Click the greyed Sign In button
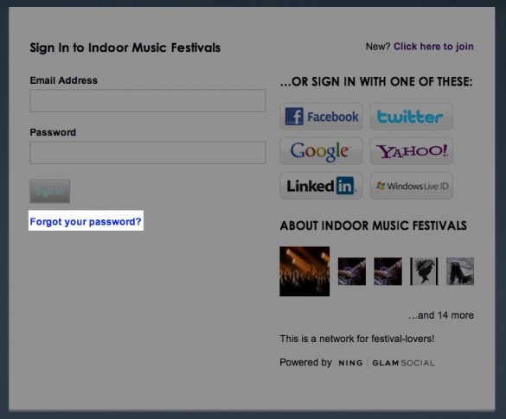This screenshot has width=506, height=419. point(49,191)
